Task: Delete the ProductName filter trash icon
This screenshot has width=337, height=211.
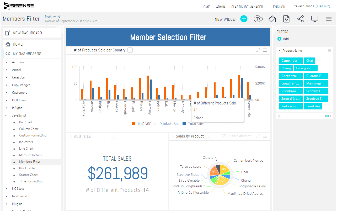Action: pos(280,116)
